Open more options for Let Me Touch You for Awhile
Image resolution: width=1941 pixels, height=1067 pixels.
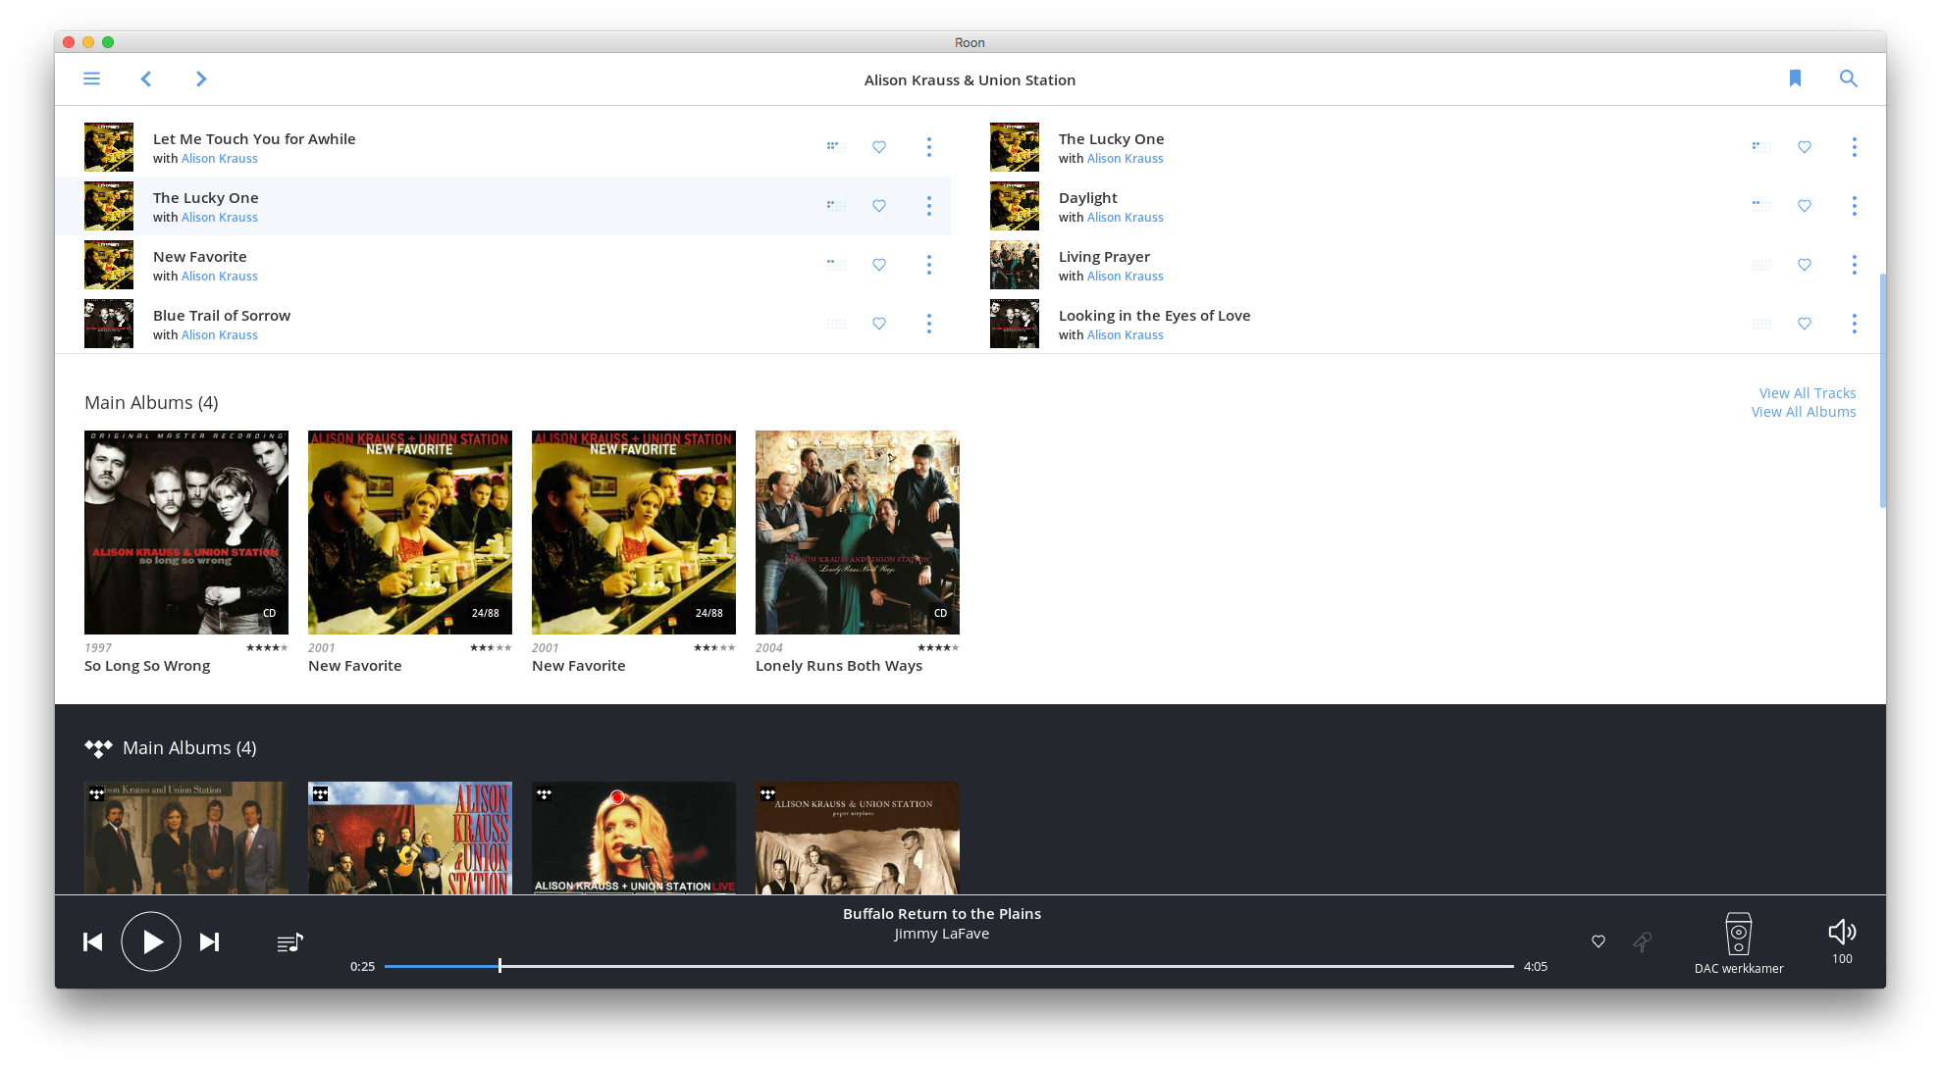[x=929, y=147]
